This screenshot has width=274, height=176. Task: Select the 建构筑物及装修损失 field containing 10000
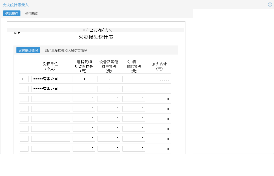(x=84, y=79)
